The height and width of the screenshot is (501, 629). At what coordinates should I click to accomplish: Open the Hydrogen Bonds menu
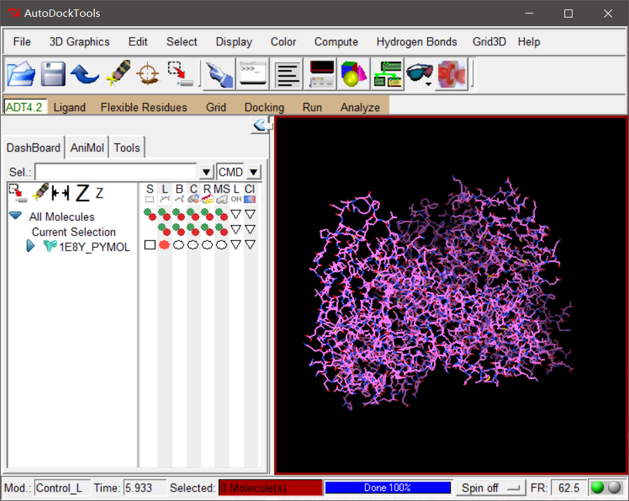coord(416,42)
